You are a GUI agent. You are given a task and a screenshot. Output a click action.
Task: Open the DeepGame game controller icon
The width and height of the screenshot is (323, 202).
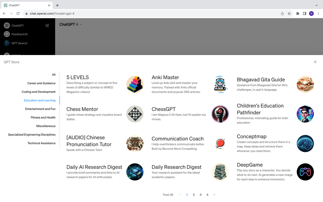305,172
